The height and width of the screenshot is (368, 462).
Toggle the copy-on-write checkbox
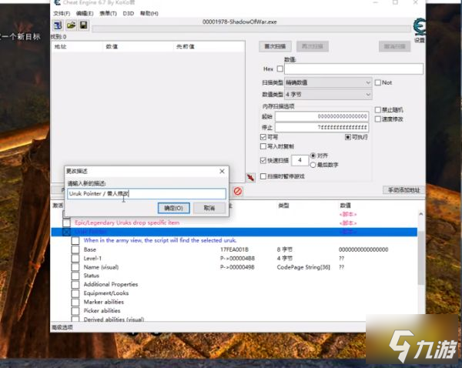click(x=263, y=146)
